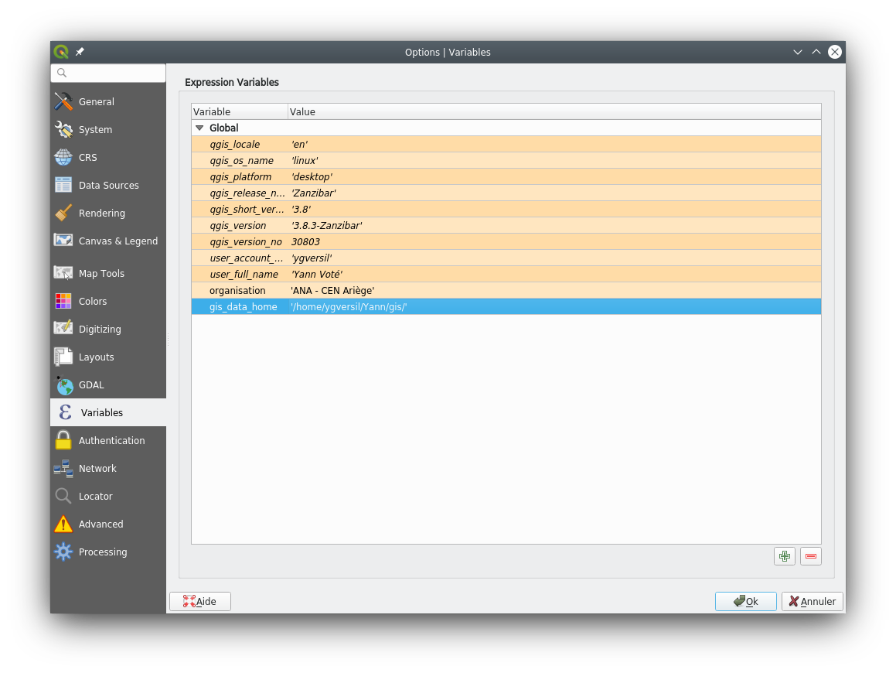Click the Network computers icon
This screenshot has height=673, width=896.
pos(63,468)
